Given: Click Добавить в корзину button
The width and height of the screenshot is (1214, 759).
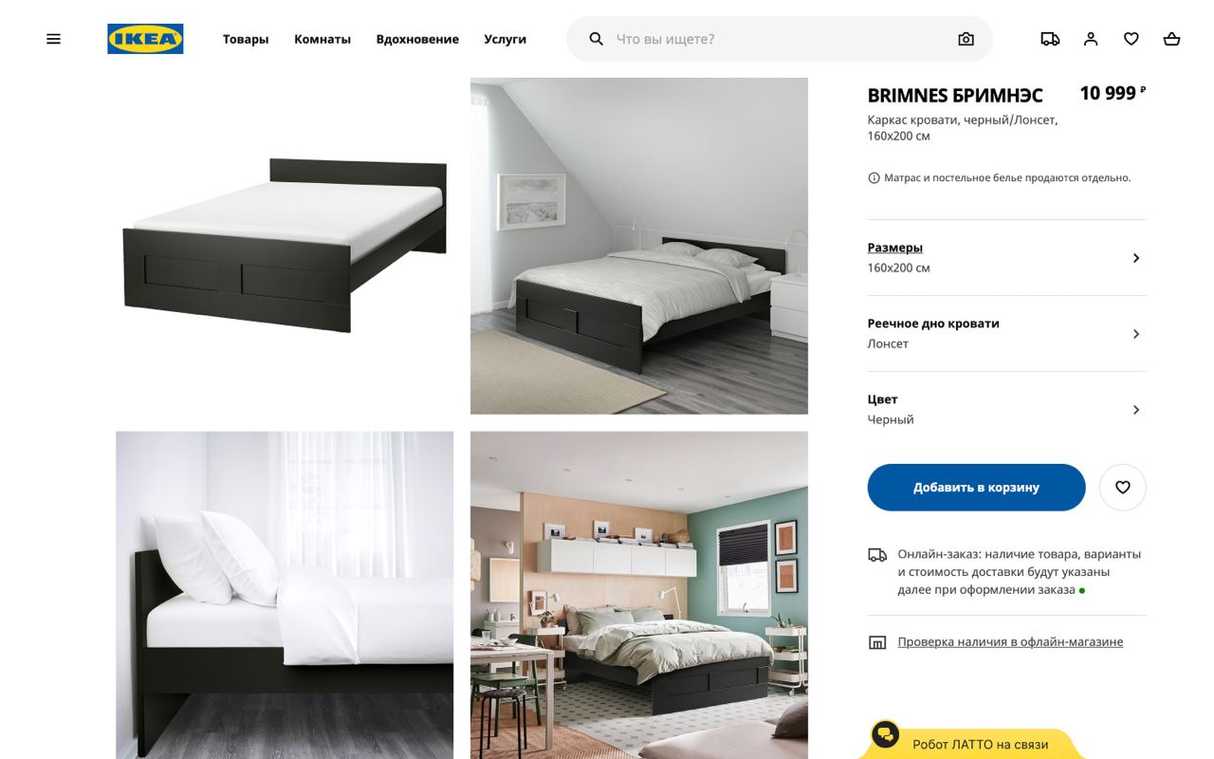Looking at the screenshot, I should pyautogui.click(x=976, y=488).
